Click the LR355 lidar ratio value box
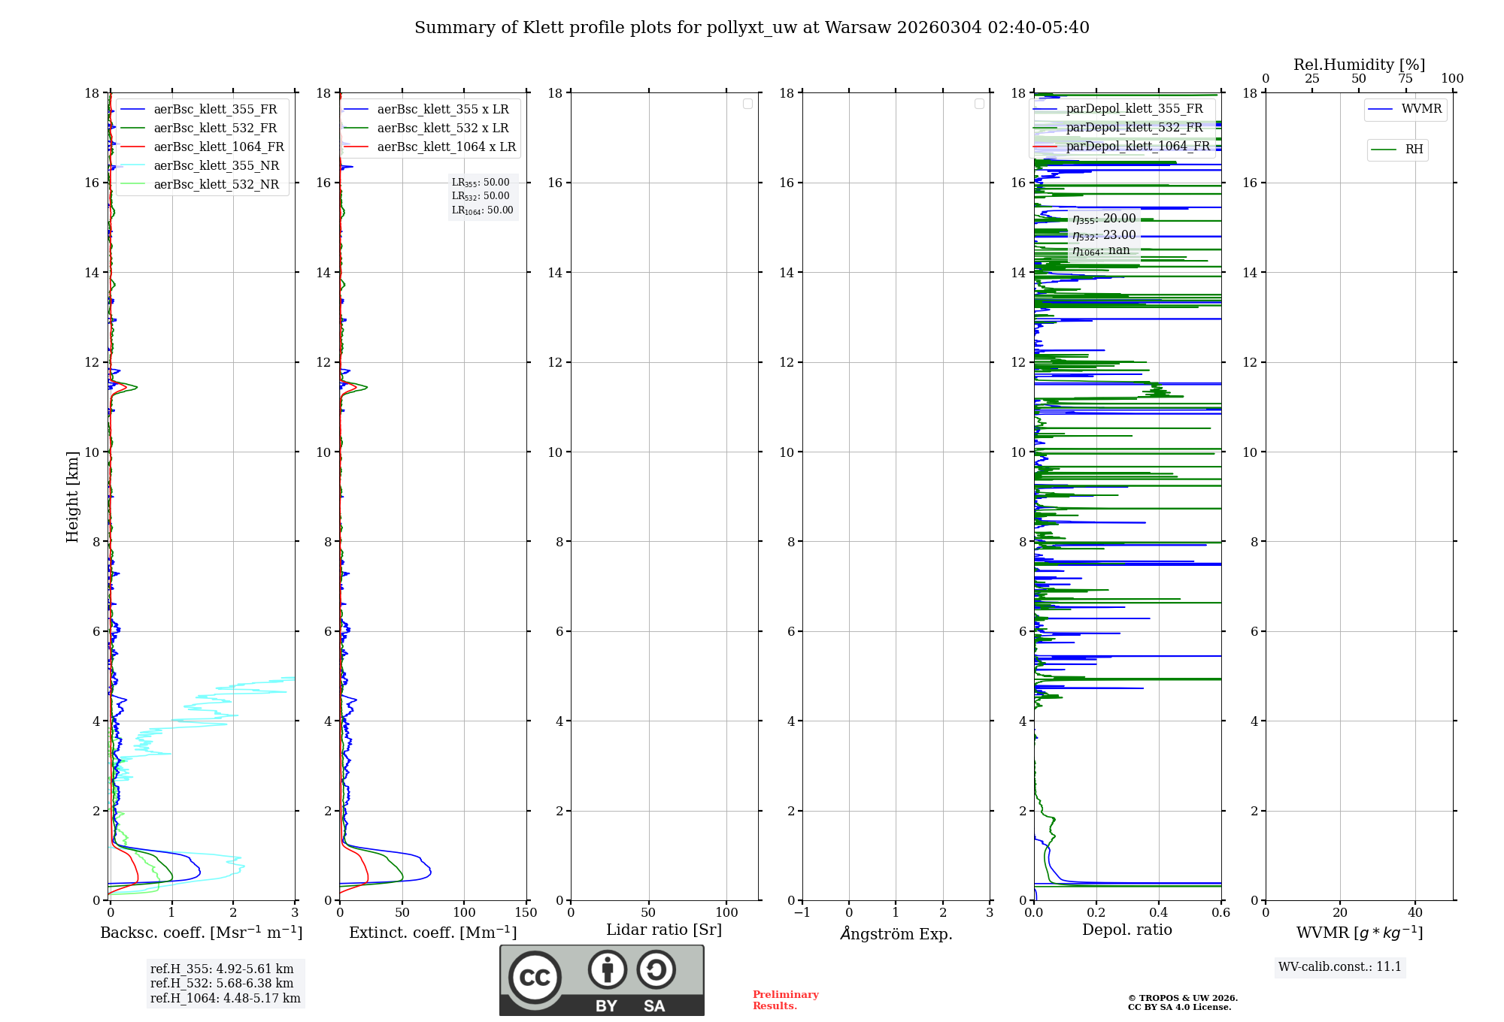 [x=481, y=183]
